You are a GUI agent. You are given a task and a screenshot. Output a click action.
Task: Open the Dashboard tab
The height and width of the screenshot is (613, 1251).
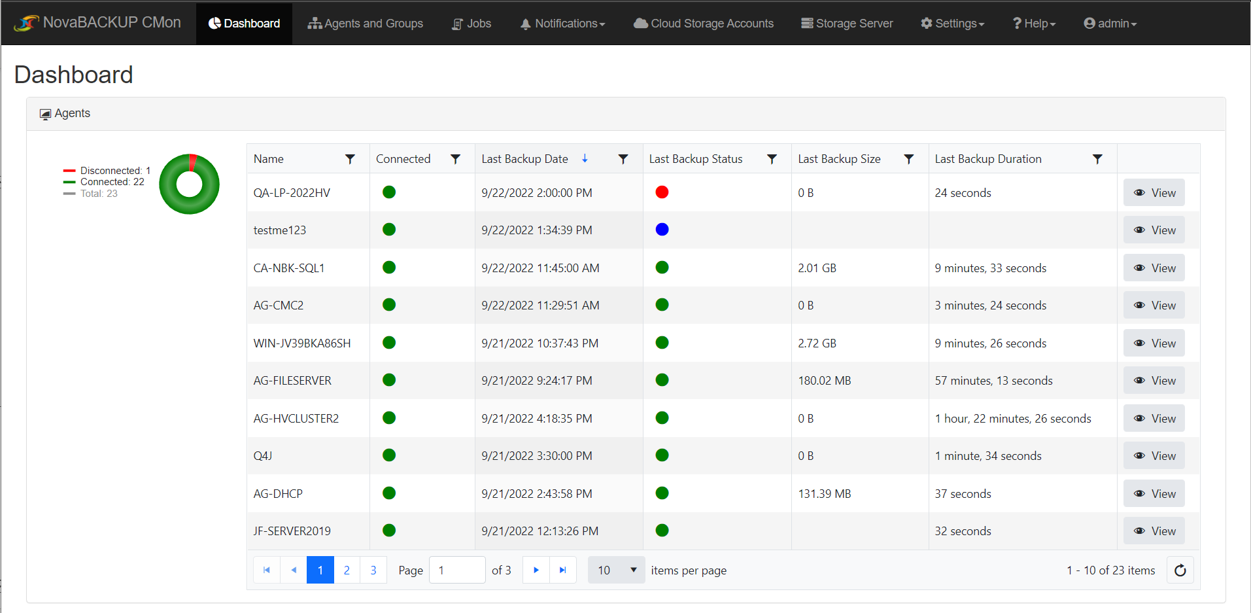click(244, 24)
